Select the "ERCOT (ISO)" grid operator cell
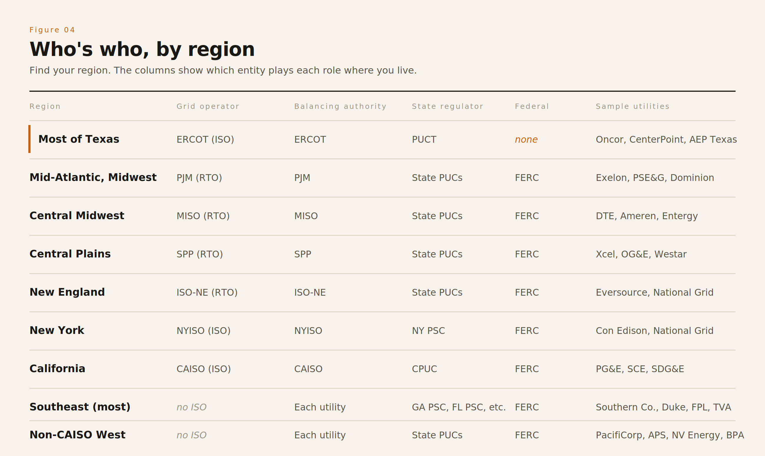Viewport: 765px width, 456px height. click(205, 139)
